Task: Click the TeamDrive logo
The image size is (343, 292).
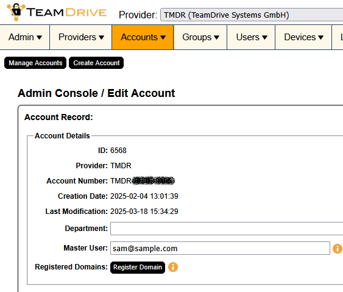Action: 57,12
